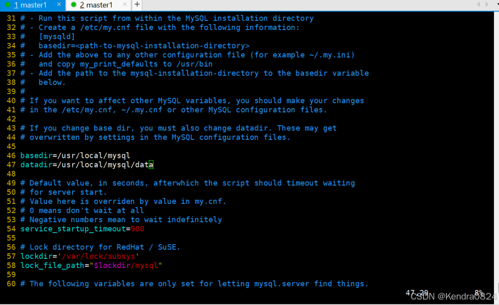Switch to the '1 master1' session tab
The image size is (499, 305).
[x=30, y=5]
